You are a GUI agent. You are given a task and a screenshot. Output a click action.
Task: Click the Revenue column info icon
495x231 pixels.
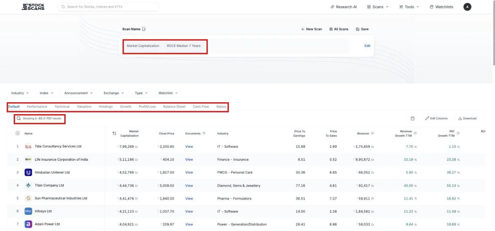(x=372, y=133)
